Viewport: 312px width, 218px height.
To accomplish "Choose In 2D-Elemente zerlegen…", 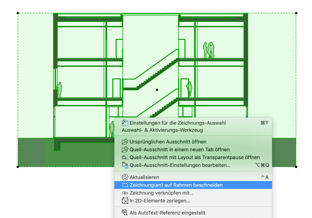I will pyautogui.click(x=193, y=201).
